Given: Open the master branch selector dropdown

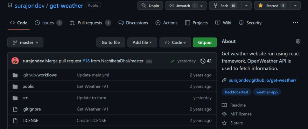Looking at the screenshot, I should coord(25,43).
